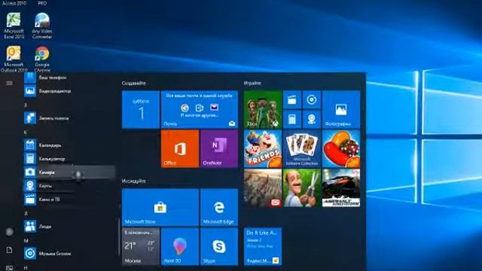Image resolution: width=482 pixels, height=271 pixels.
Task: Click the Исследуйте group header
Action: [x=134, y=181]
